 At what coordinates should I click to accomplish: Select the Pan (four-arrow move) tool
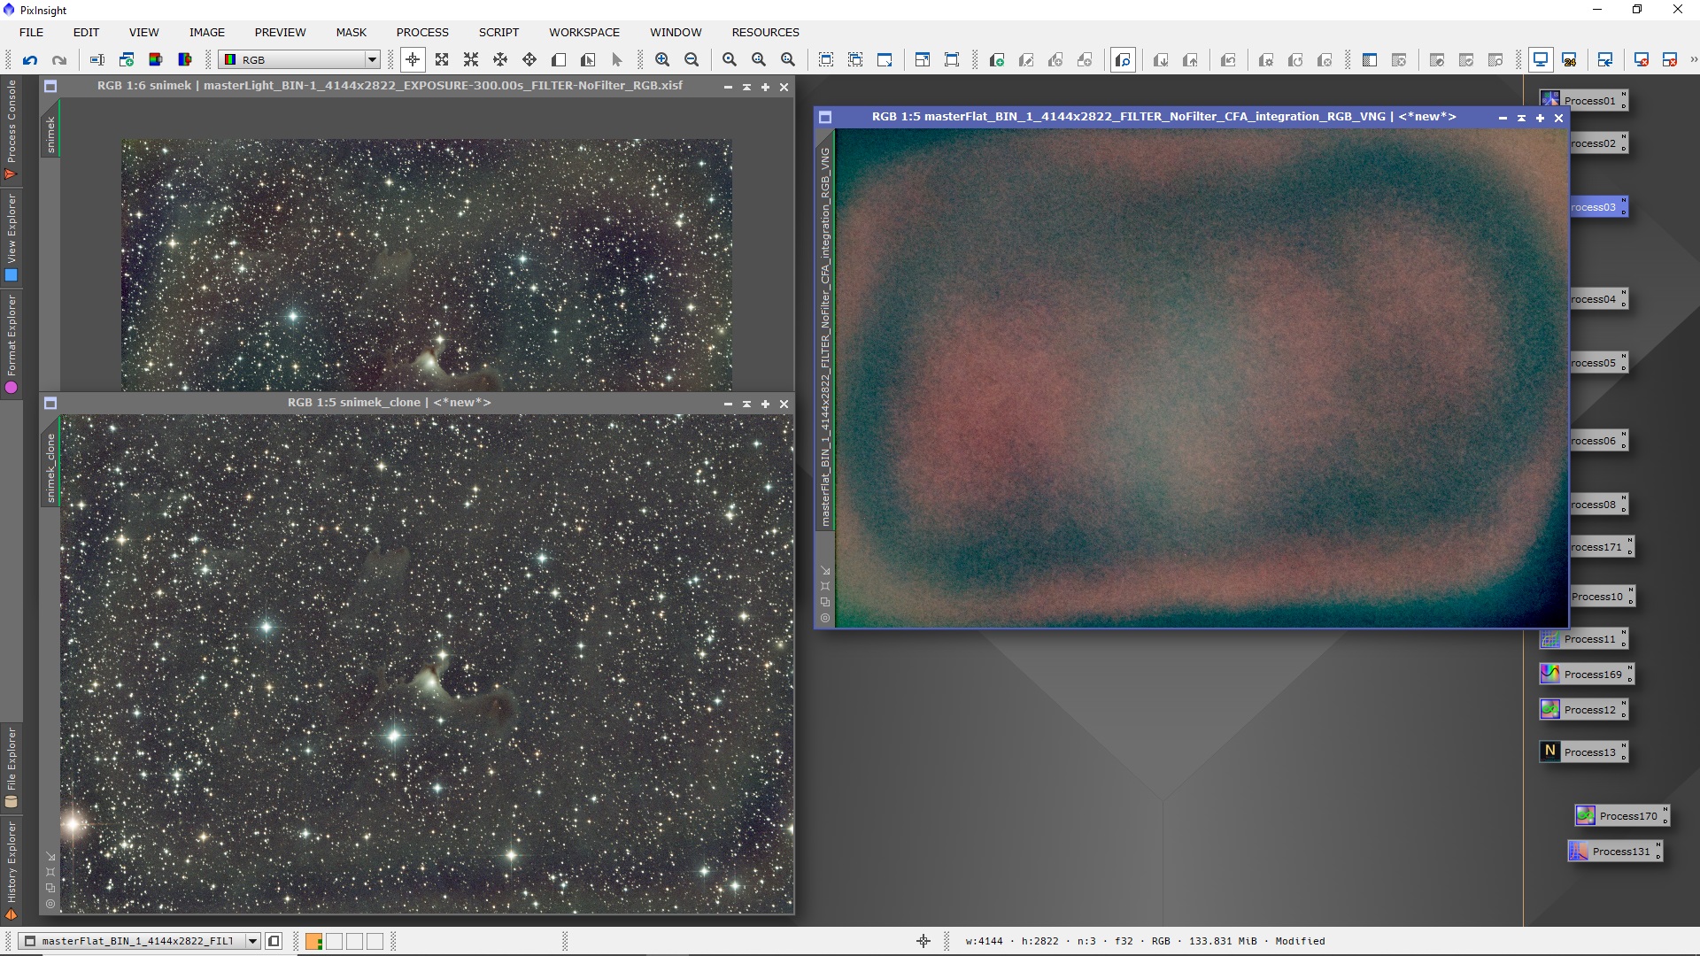tap(529, 60)
